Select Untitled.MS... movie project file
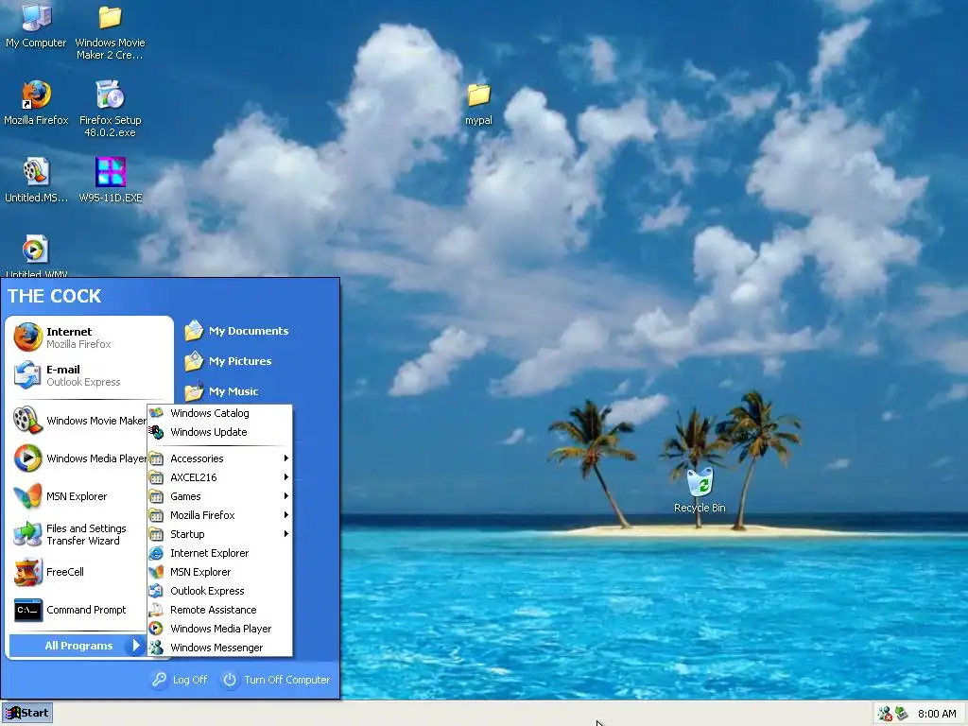The width and height of the screenshot is (968, 726). click(36, 181)
